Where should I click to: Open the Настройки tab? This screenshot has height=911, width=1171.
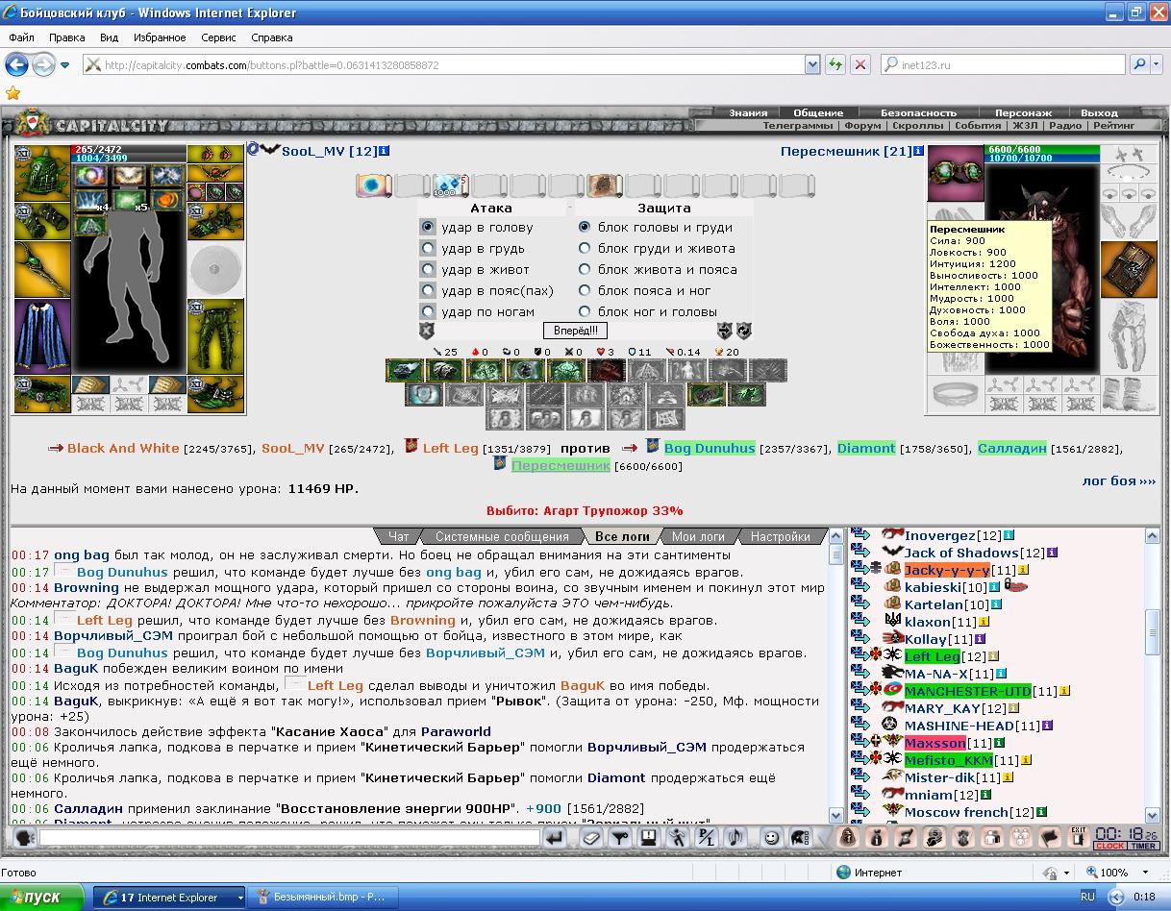(x=780, y=536)
